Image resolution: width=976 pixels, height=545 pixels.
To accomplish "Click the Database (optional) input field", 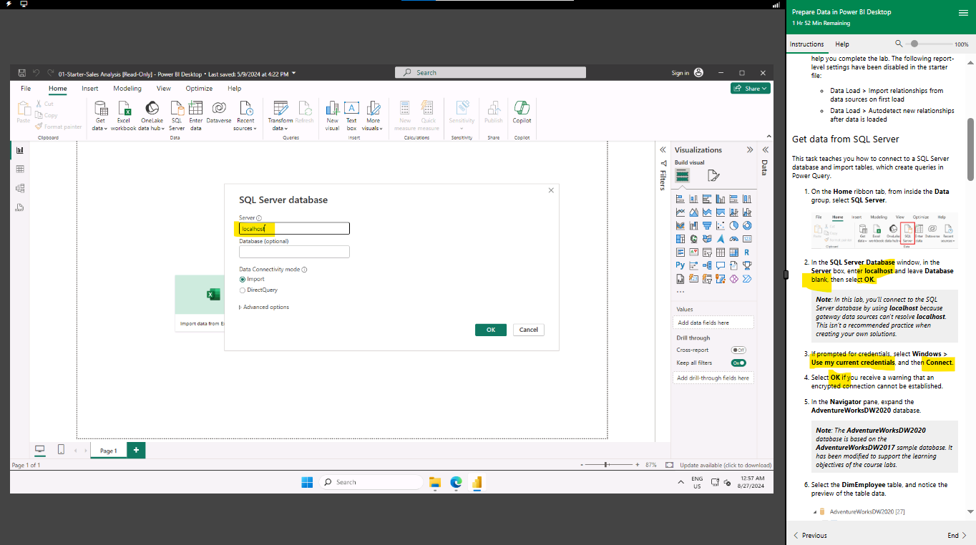I will pyautogui.click(x=294, y=252).
